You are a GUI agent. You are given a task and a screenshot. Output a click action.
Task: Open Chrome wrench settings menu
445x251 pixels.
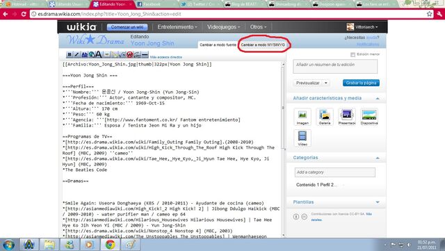coord(439,14)
